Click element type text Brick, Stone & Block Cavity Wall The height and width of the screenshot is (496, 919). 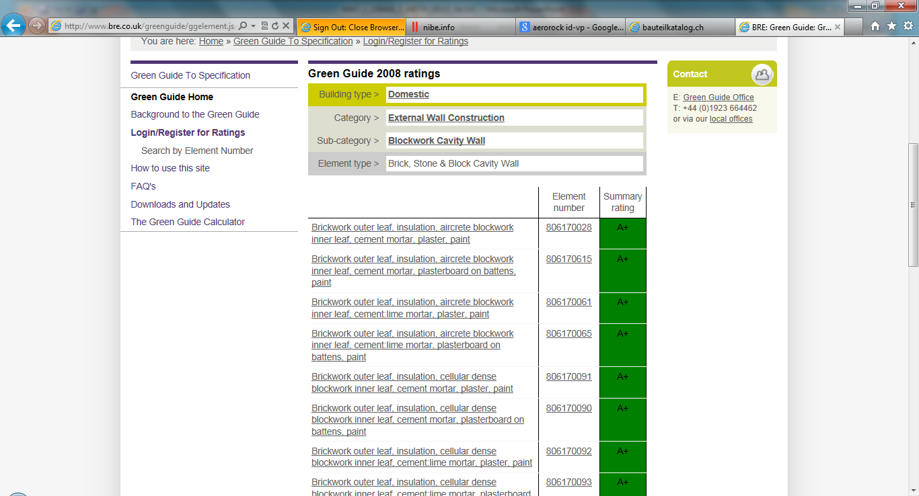453,163
